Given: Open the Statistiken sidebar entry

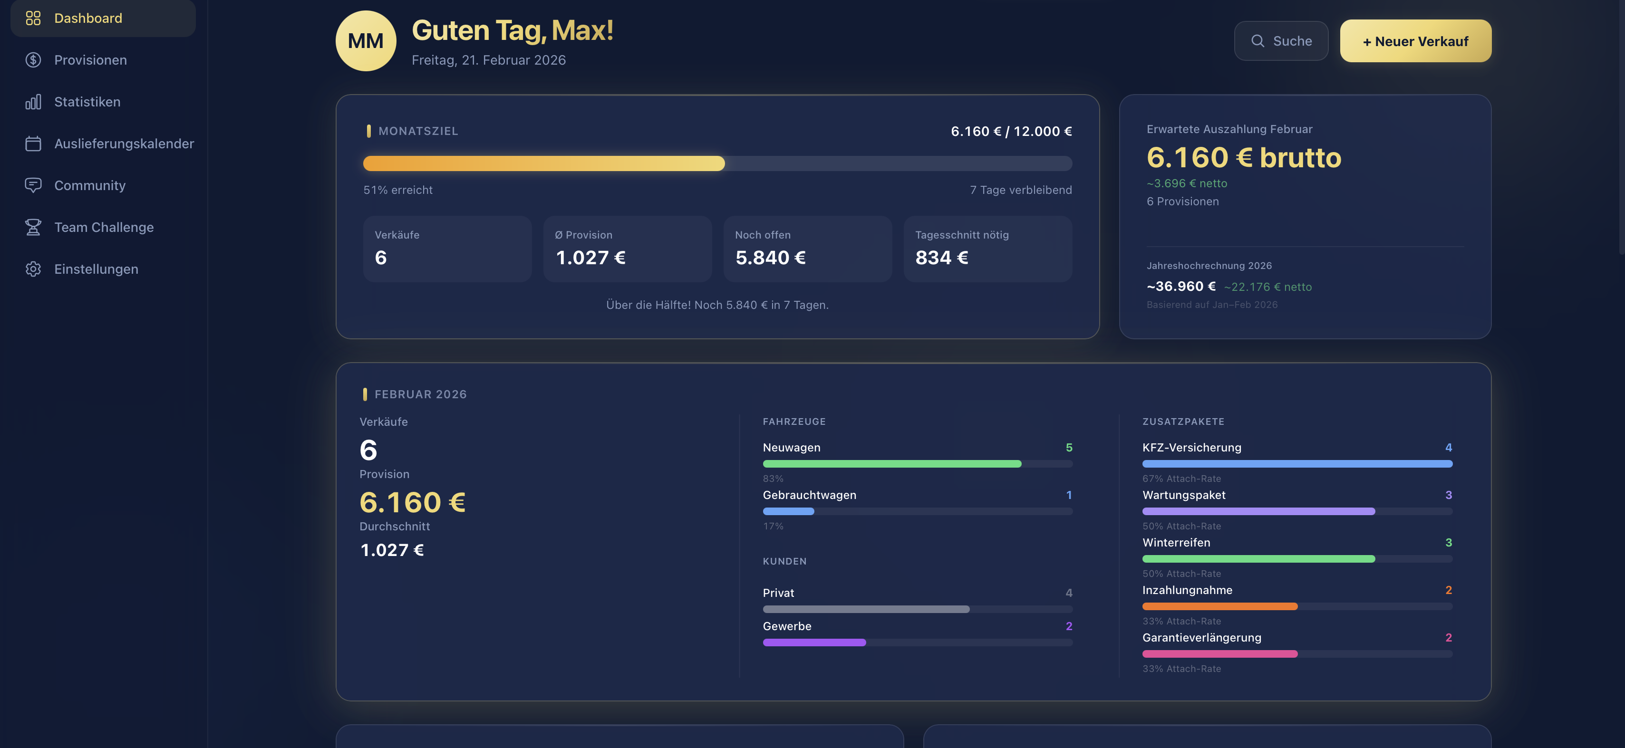Looking at the screenshot, I should [87, 102].
